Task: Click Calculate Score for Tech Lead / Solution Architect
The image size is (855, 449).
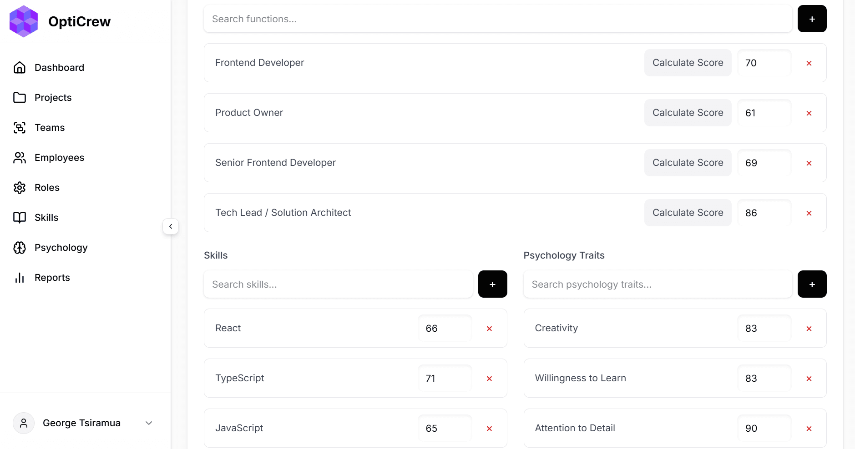Action: (x=688, y=212)
